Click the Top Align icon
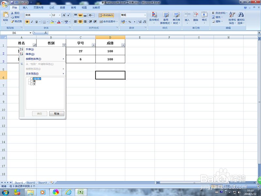Image resolution: width=261 pixels, height=196 pixels. coord(76,15)
